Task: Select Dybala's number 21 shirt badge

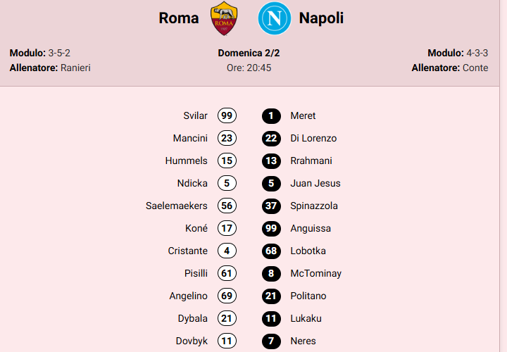Action: click(227, 319)
